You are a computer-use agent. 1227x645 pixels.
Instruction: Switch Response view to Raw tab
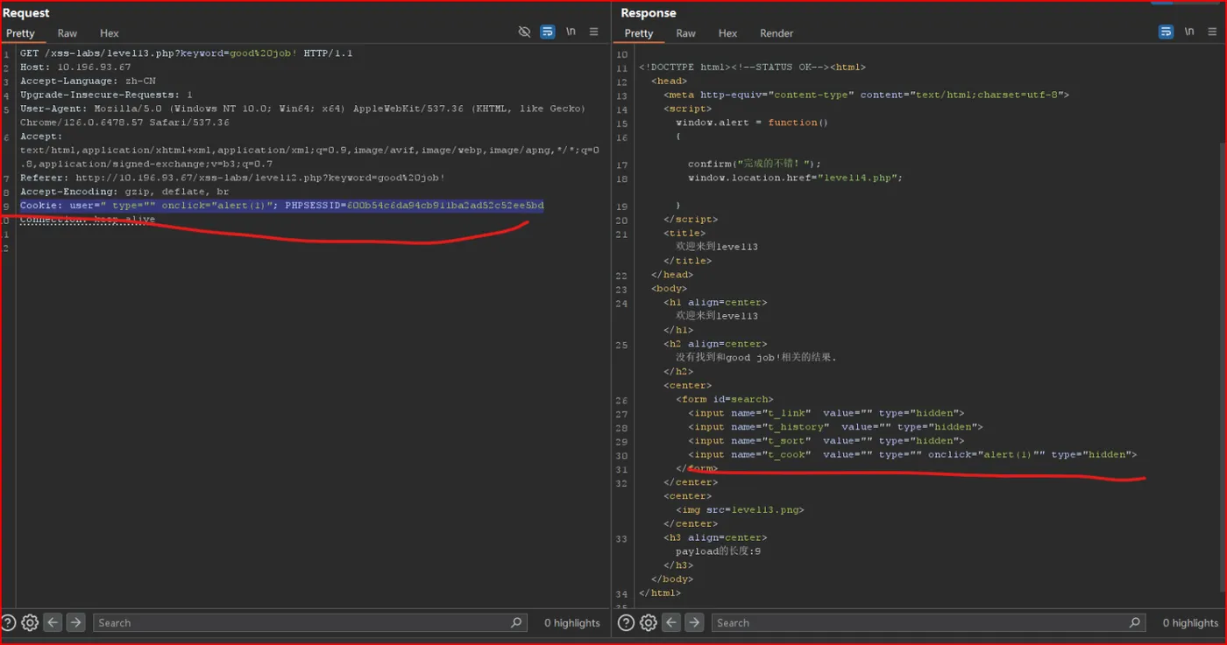tap(686, 33)
